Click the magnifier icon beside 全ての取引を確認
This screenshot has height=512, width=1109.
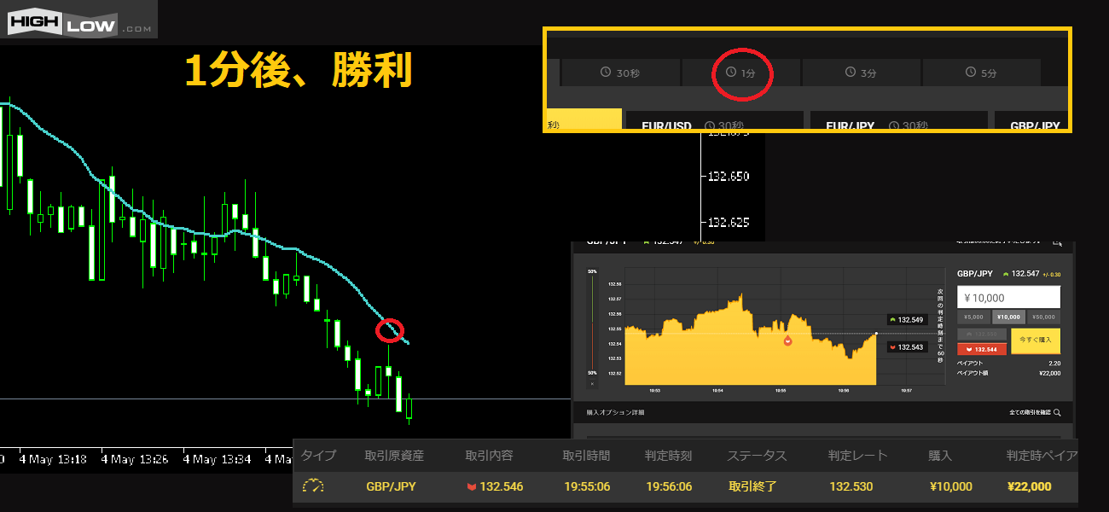(1057, 413)
